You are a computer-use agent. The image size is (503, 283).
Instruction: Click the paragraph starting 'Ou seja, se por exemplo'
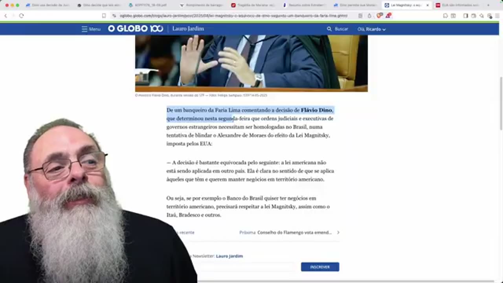point(248,206)
